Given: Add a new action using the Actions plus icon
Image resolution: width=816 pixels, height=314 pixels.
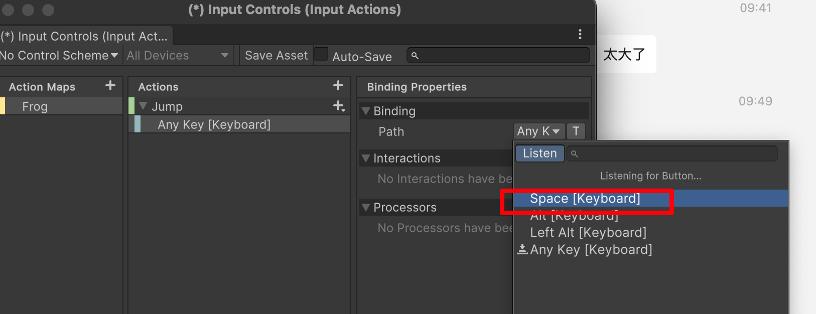Looking at the screenshot, I should click(338, 86).
